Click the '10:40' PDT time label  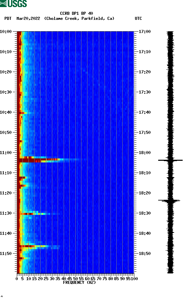6,112
